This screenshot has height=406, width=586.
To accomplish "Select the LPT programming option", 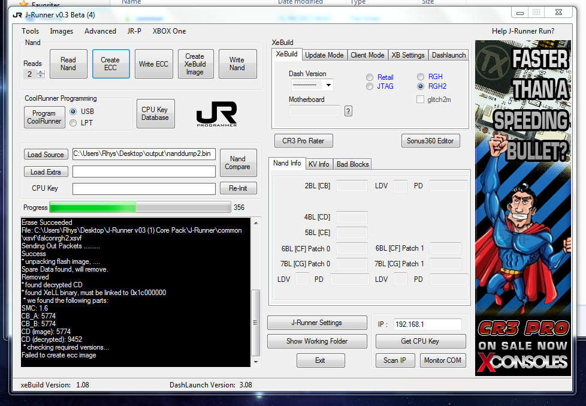I will click(73, 123).
